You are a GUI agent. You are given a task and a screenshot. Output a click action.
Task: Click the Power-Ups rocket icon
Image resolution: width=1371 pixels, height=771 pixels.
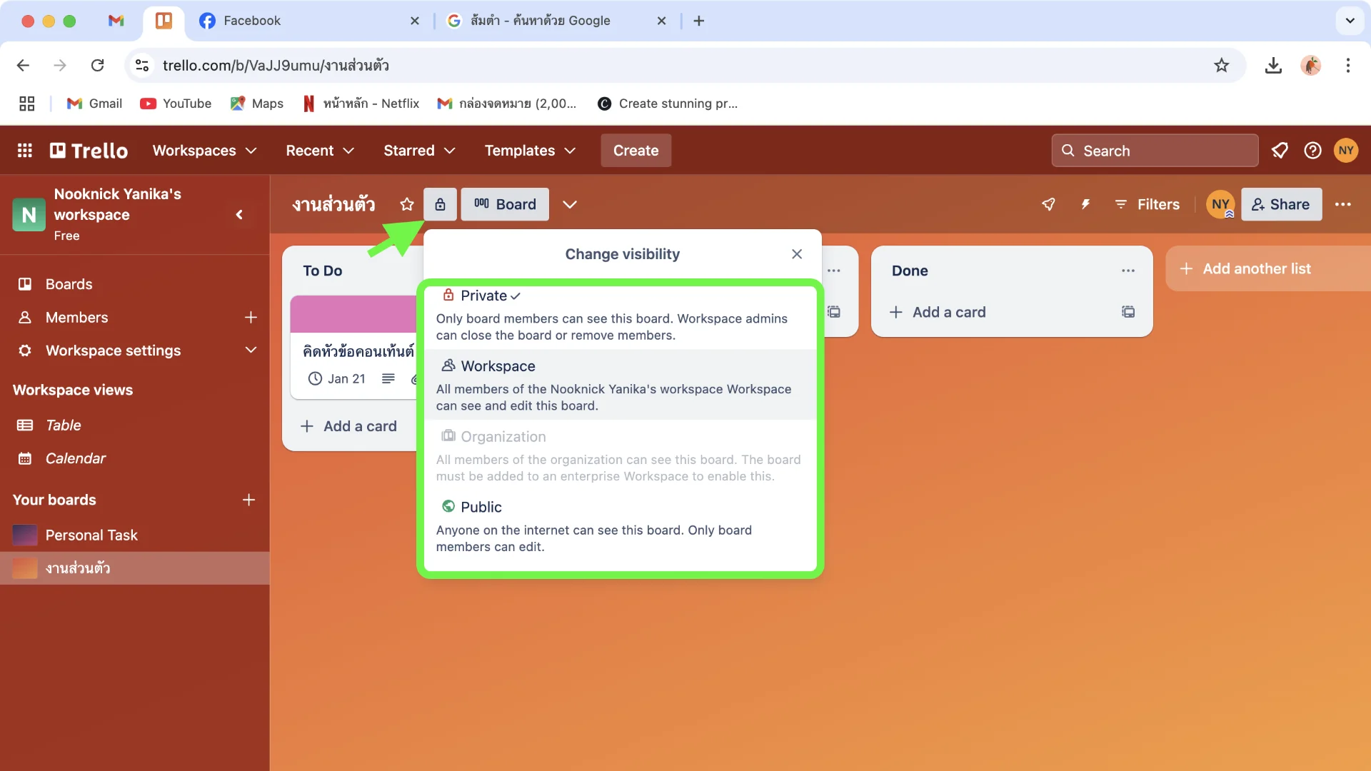[x=1048, y=205]
